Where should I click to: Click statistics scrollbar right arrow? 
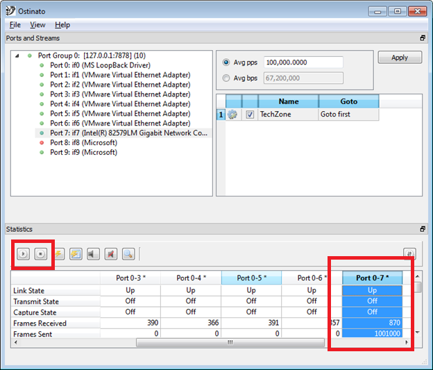click(406, 342)
